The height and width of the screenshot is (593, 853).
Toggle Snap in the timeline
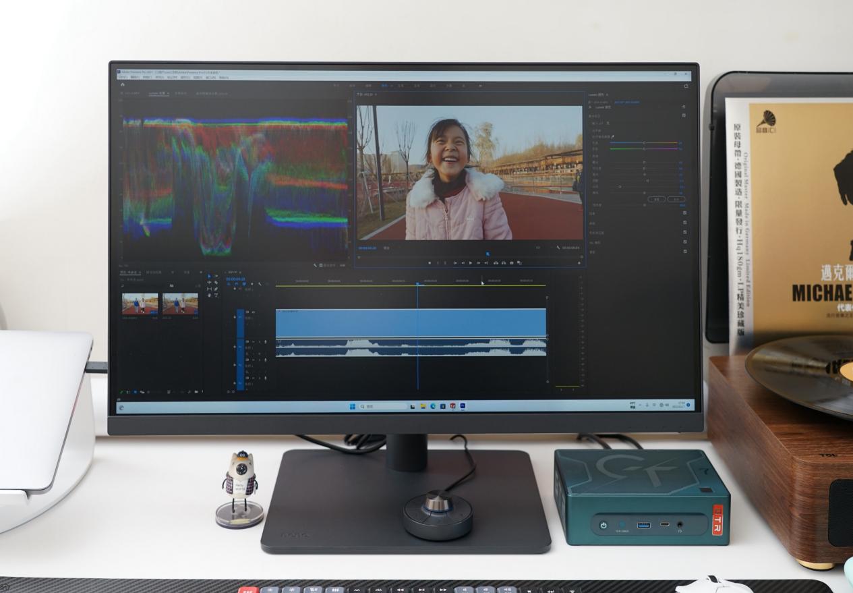pyautogui.click(x=237, y=284)
